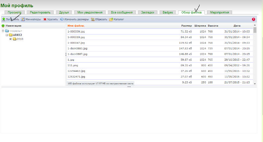This screenshot has width=263, height=142.
Task: Switch to the Закладки tab
Action: 148,12
